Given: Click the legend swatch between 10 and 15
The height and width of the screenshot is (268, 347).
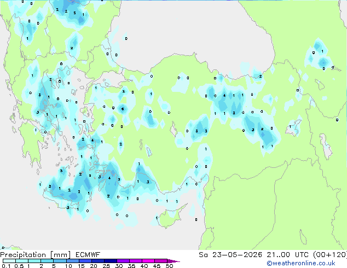Looking at the screenshot, I should 72,261.
